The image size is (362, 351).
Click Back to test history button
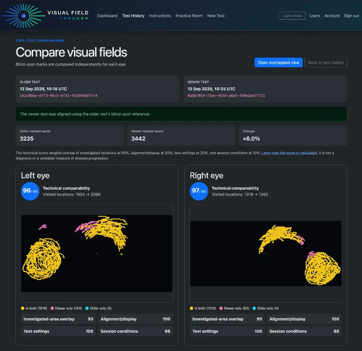326,63
